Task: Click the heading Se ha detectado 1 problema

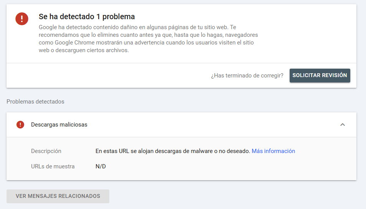Action: click(x=87, y=17)
